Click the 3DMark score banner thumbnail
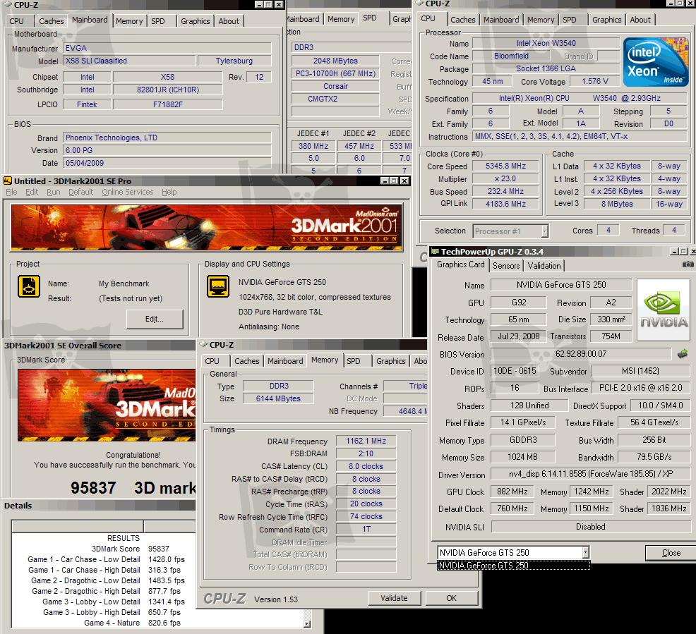This screenshot has width=696, height=634. [107, 406]
